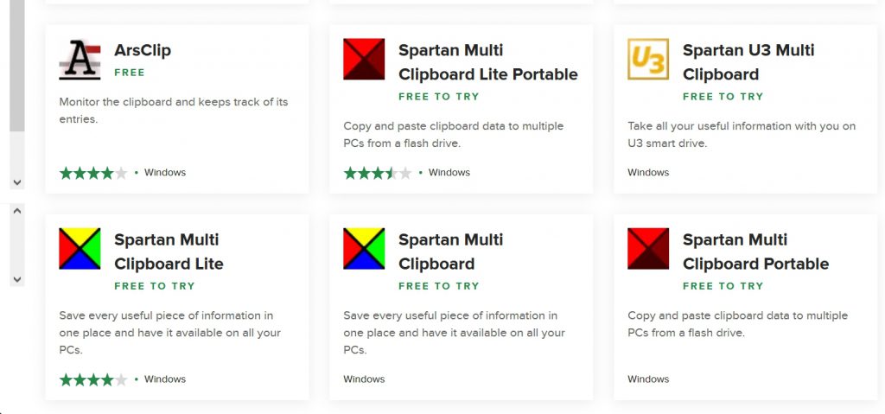Open the Spartan U3 Multi Clipboard title
The width and height of the screenshot is (885, 414).
[x=748, y=62]
